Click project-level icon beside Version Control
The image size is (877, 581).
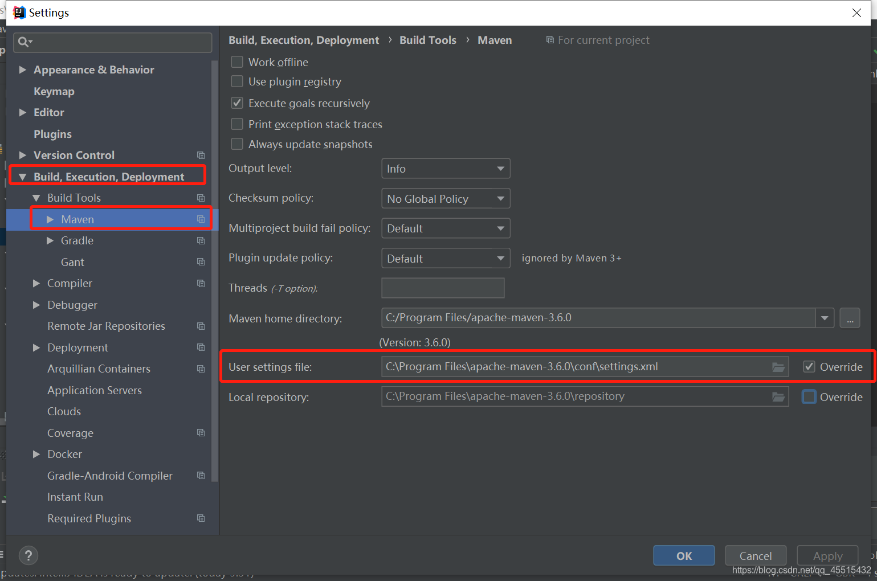(201, 155)
